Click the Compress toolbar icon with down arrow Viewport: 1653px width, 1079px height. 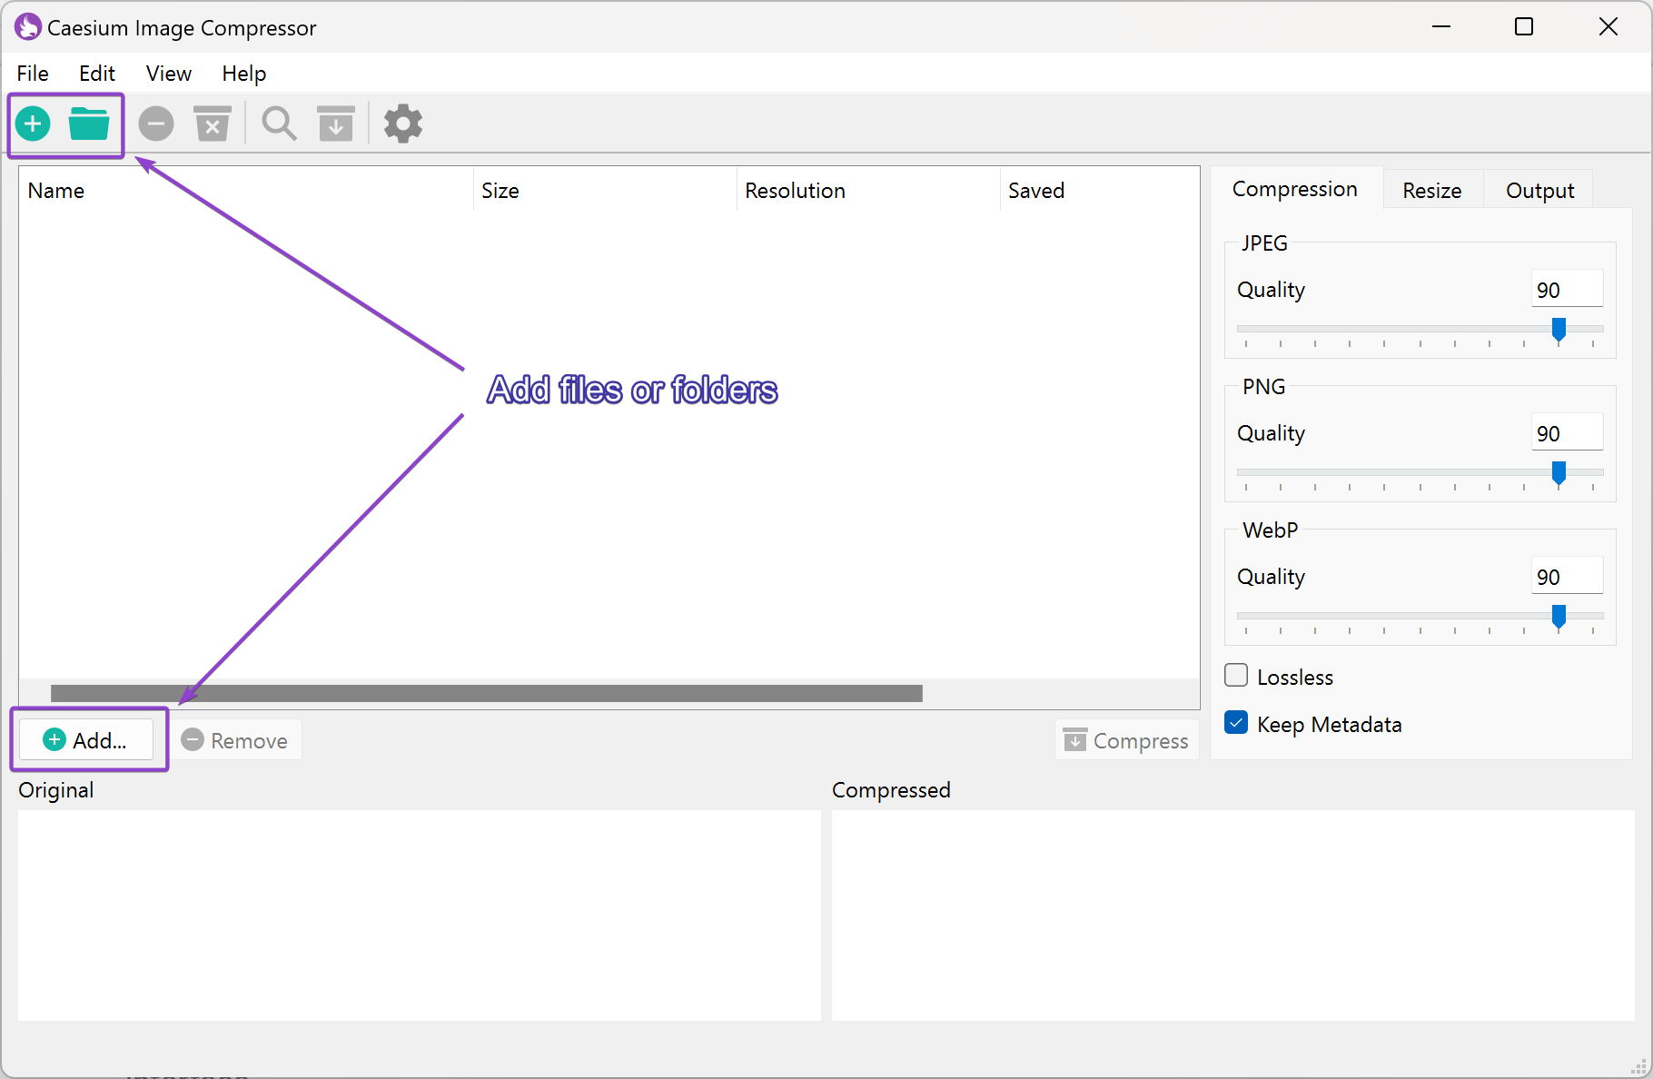(x=336, y=124)
